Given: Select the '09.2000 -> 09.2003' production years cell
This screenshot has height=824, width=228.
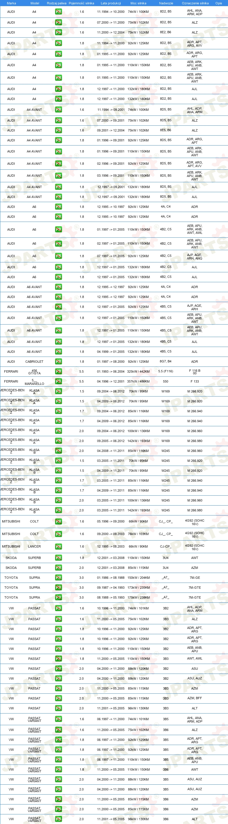Looking at the screenshot, I should pos(111,534).
